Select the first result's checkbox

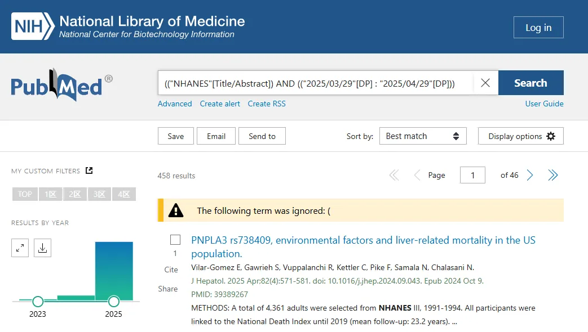click(x=175, y=240)
